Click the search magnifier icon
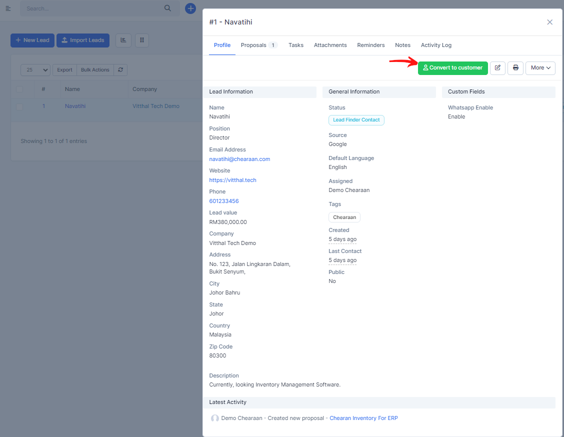This screenshot has height=437, width=564. click(167, 8)
